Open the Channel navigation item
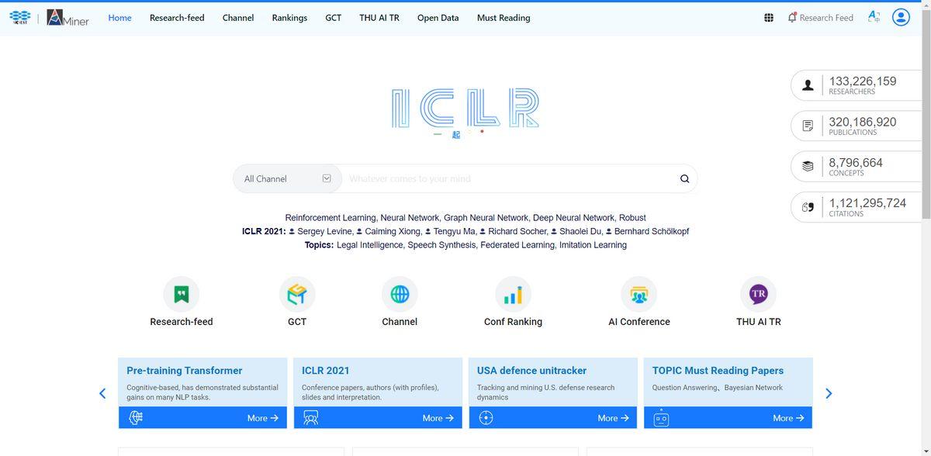931x456 pixels. pos(238,18)
